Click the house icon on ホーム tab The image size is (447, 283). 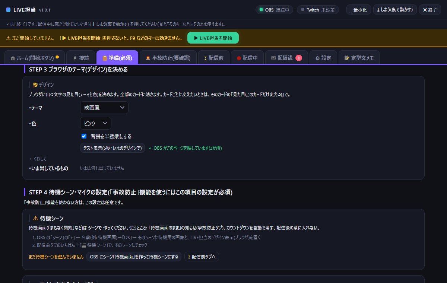(x=13, y=58)
